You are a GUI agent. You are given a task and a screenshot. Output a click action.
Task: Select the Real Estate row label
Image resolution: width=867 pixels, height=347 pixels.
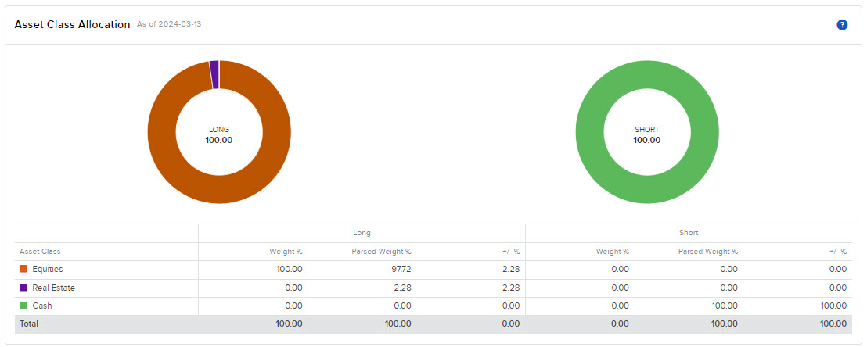pyautogui.click(x=53, y=288)
